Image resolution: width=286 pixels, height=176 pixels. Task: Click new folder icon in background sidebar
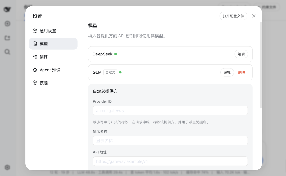(7, 38)
